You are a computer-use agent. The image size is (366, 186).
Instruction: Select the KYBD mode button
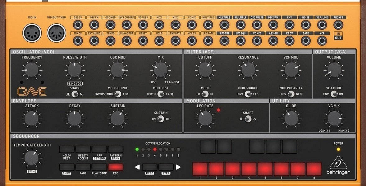point(150,167)
